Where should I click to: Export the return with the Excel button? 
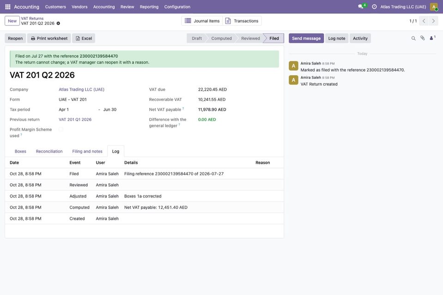pyautogui.click(x=84, y=38)
